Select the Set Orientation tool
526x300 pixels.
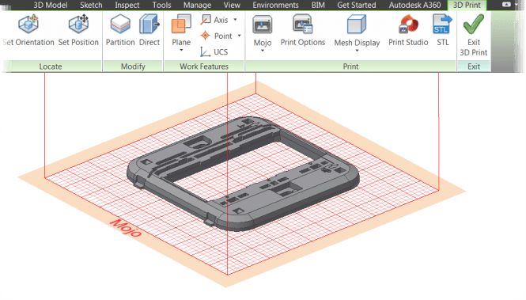(x=28, y=30)
